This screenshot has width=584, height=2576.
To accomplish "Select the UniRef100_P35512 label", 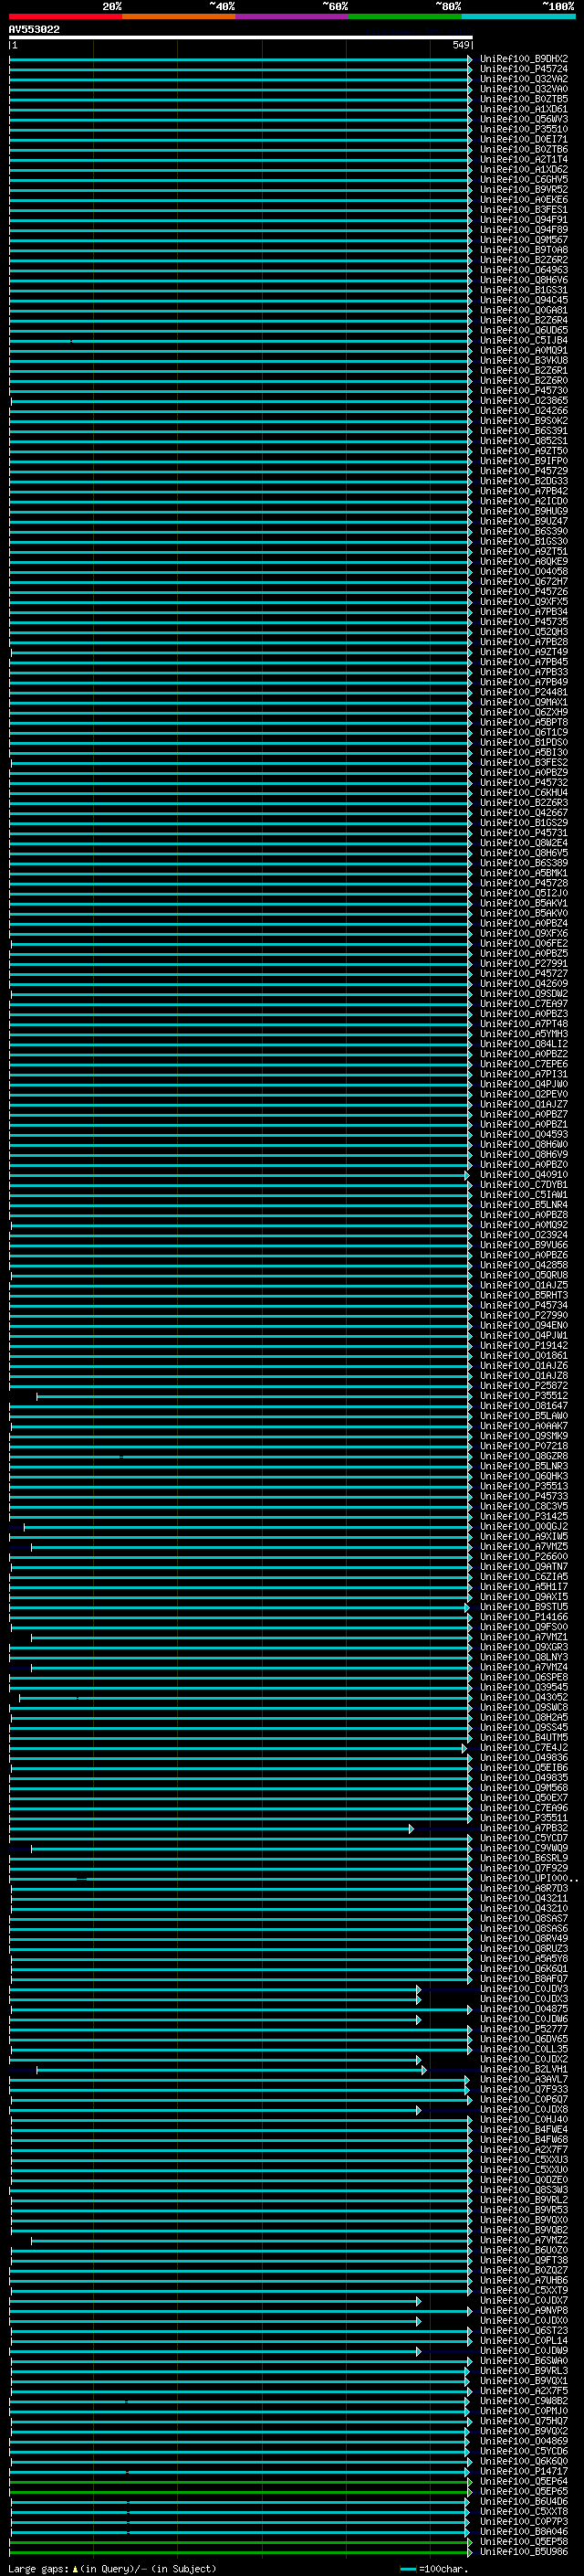I will pos(524,1396).
